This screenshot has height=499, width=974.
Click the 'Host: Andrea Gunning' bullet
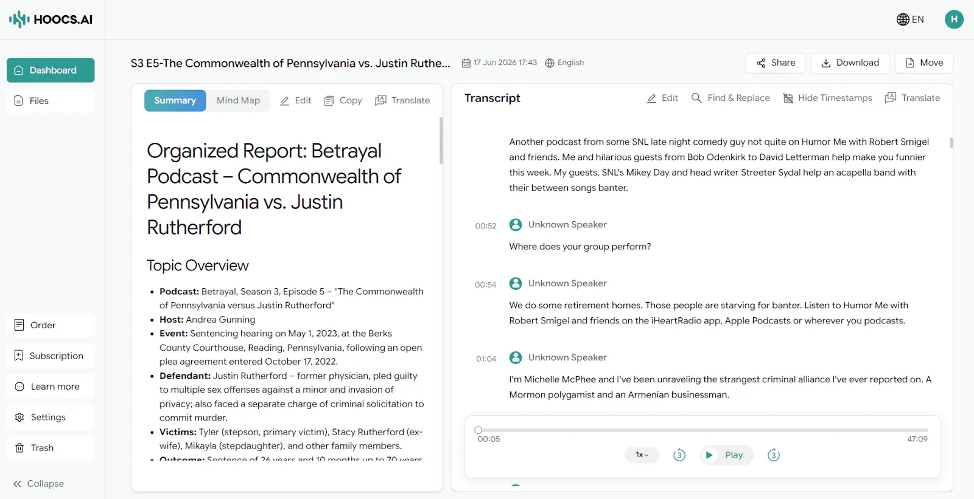click(x=208, y=320)
